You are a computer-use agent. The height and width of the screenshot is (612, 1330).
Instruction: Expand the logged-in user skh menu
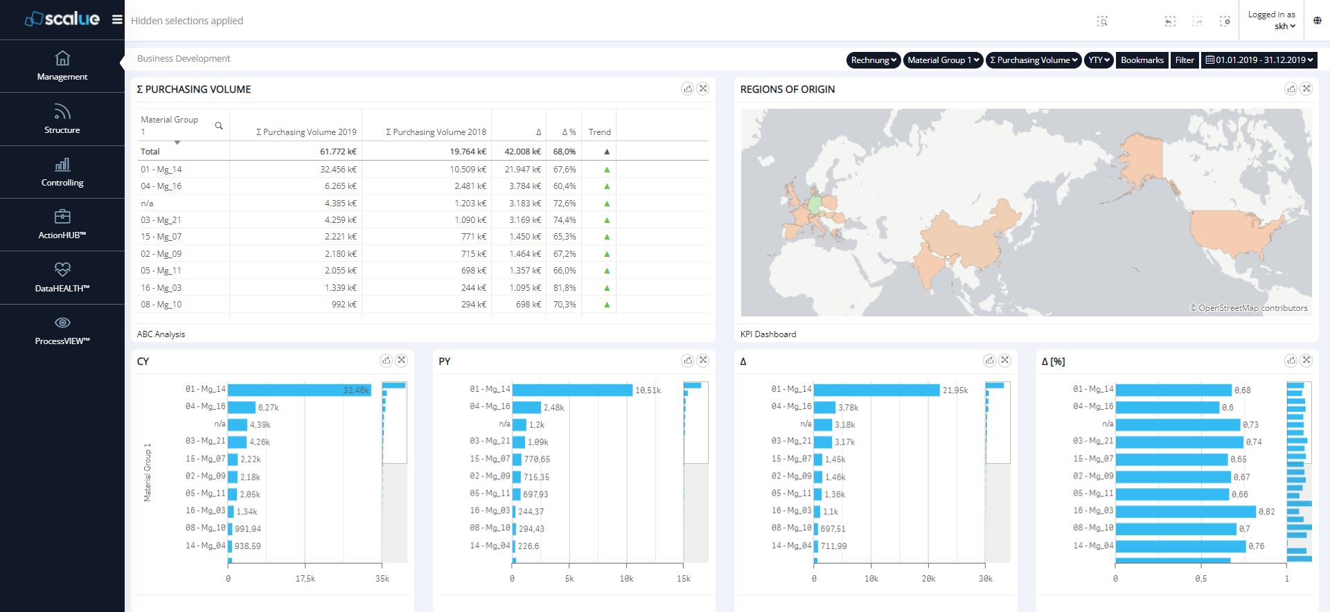coord(1284,26)
